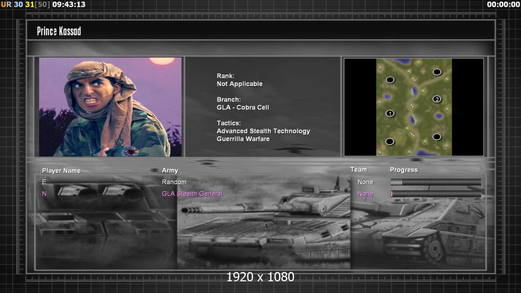Image resolution: width=521 pixels, height=293 pixels.
Task: Select player name E in the list
Action: [44, 182]
